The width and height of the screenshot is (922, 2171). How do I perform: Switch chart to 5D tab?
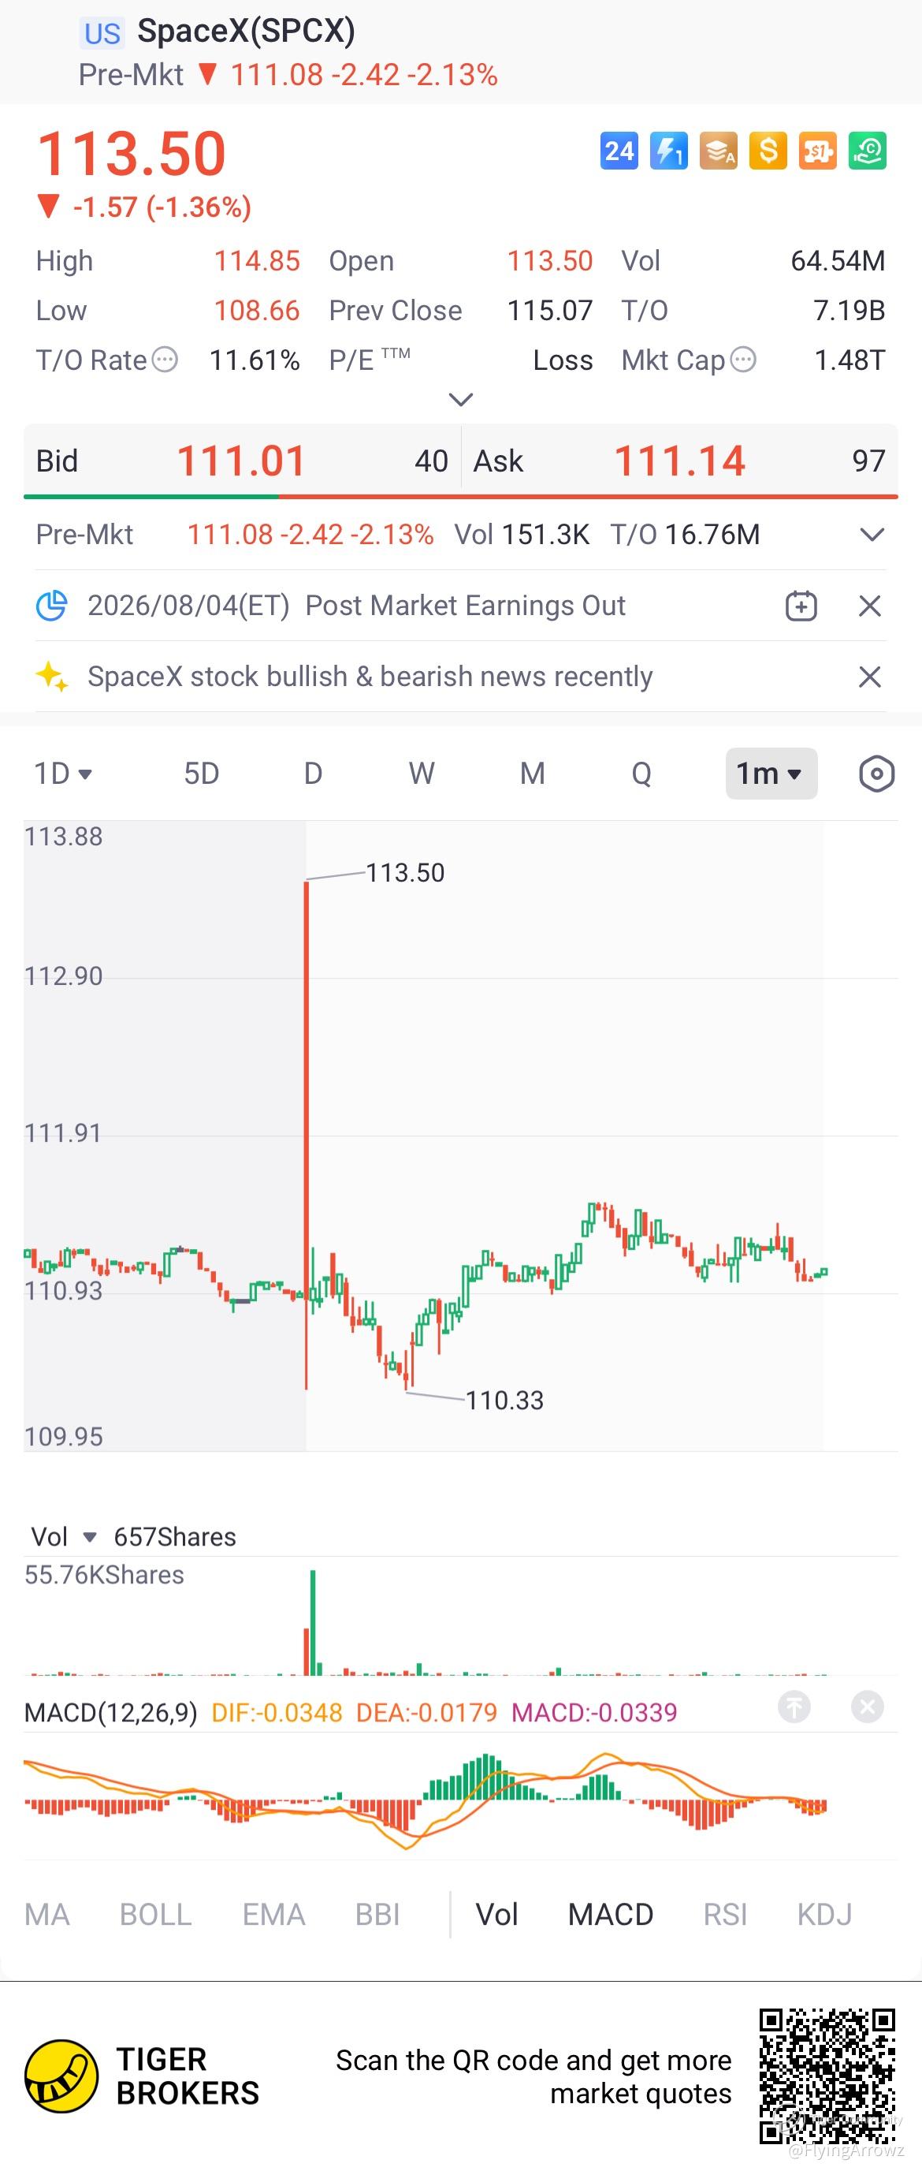click(201, 774)
